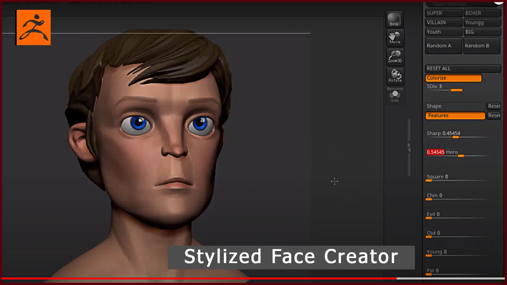507x285 pixels.
Task: Select the Move tool
Action: coord(395,37)
